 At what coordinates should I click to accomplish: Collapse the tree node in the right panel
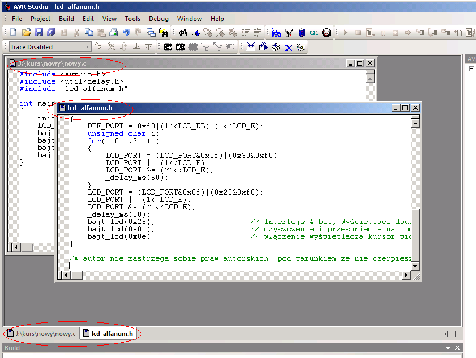tap(470, 69)
